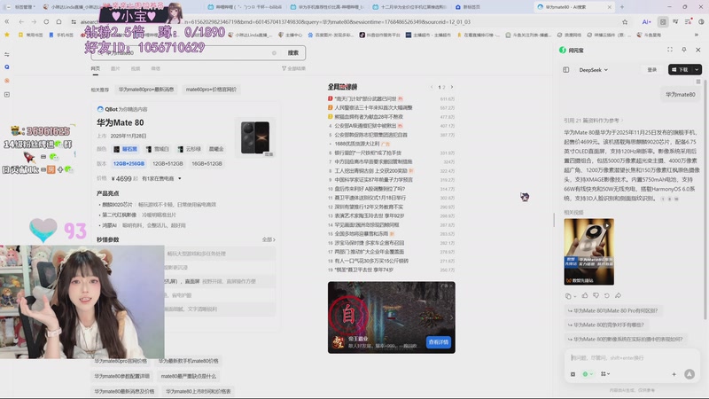Toggle conversation sidebar in AI panel
This screenshot has width=709, height=399.
(x=566, y=70)
